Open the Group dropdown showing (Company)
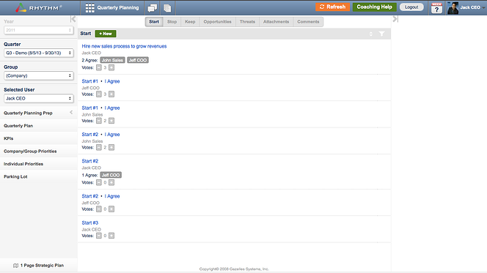The width and height of the screenshot is (487, 273). 39,75
